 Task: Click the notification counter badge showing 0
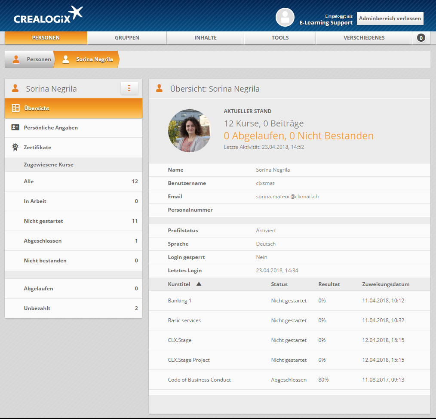pyautogui.click(x=421, y=38)
